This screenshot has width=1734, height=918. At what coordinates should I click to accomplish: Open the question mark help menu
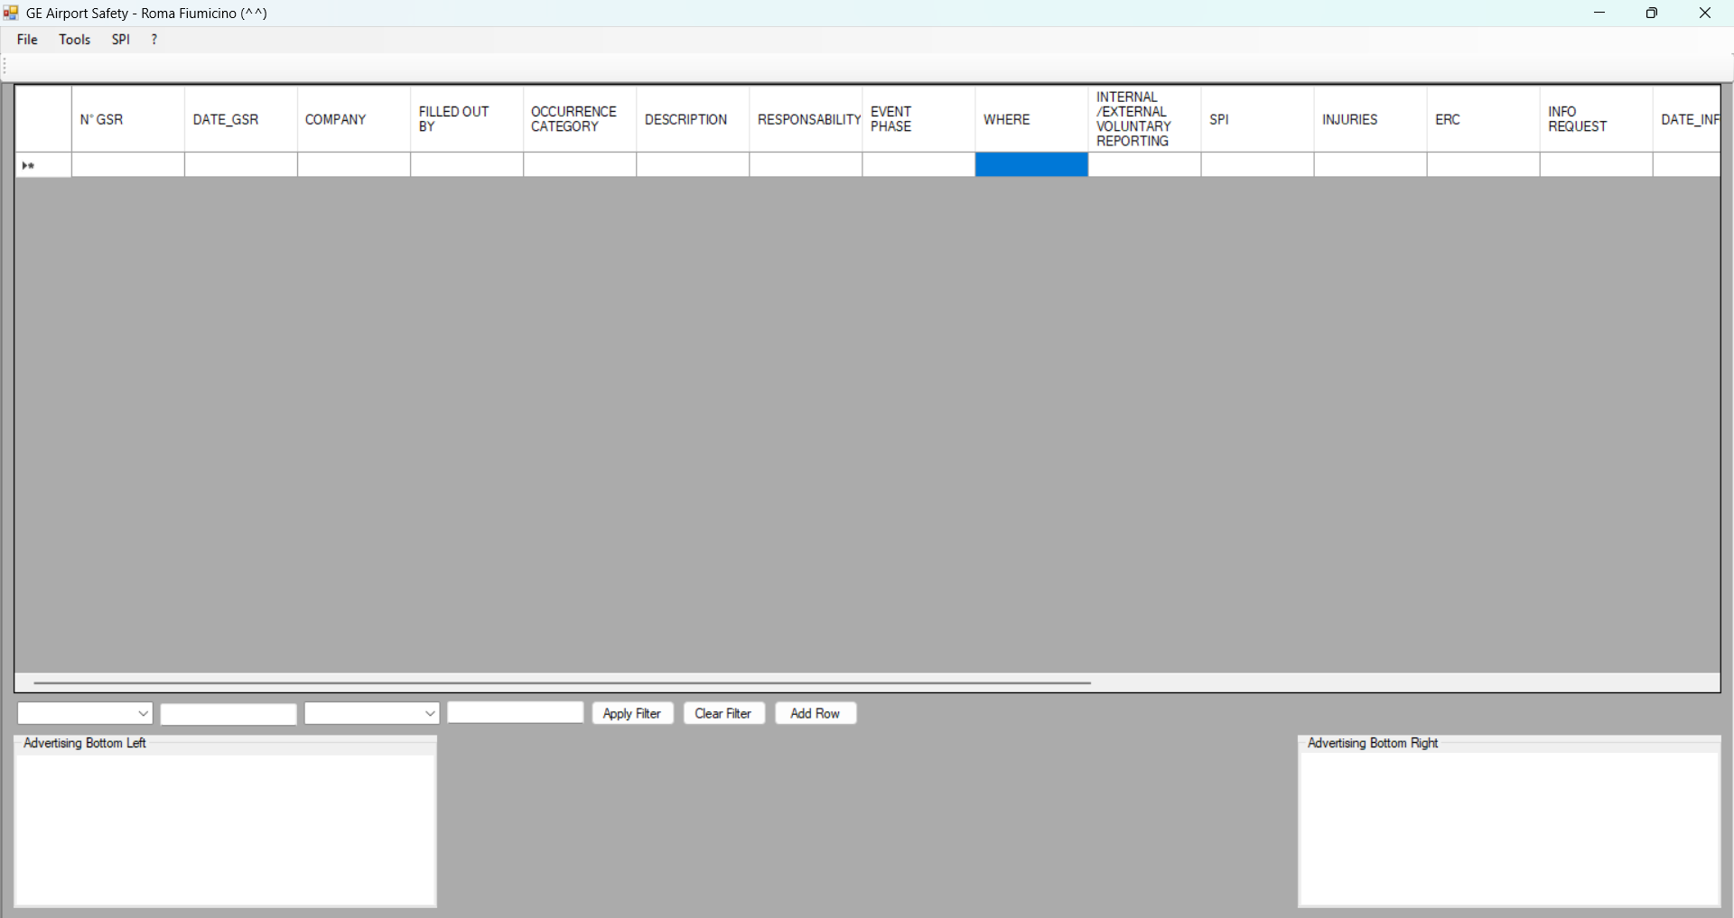point(154,40)
